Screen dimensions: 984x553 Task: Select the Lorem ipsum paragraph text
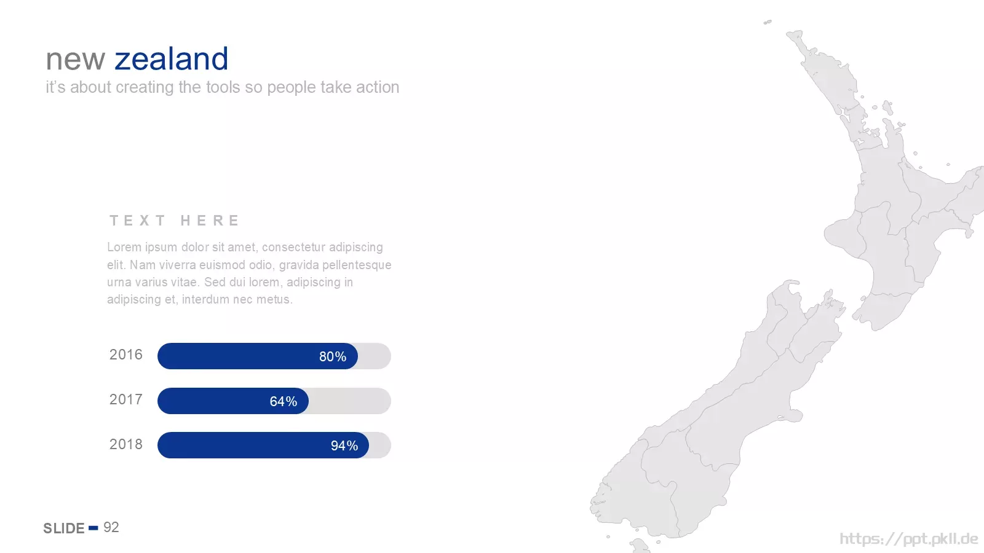click(249, 273)
